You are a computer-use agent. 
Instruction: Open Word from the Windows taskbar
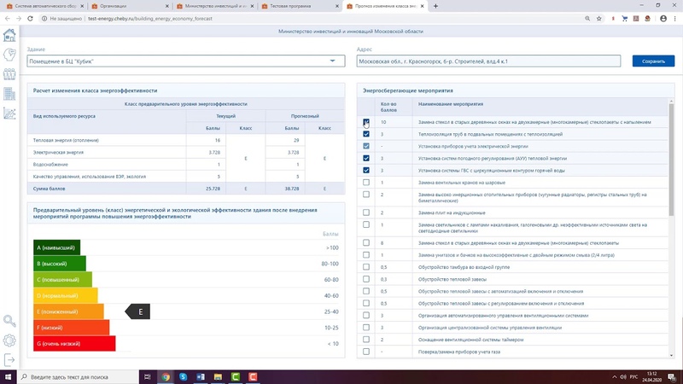pyautogui.click(x=201, y=376)
